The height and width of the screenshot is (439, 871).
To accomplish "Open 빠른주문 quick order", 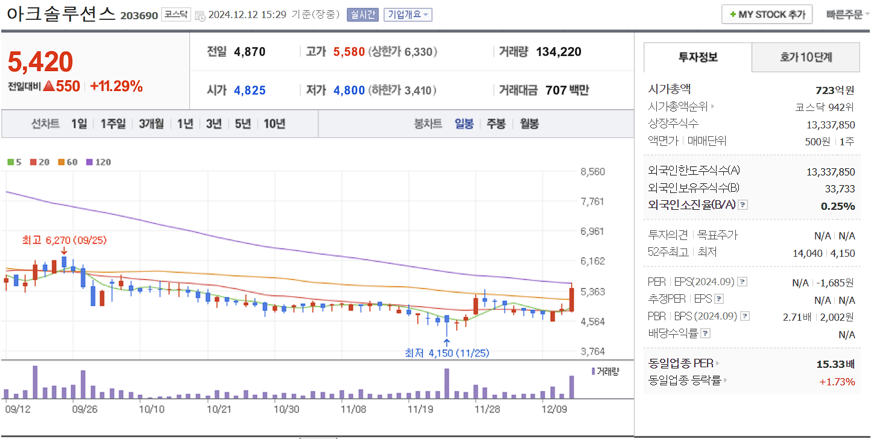I will click(846, 14).
